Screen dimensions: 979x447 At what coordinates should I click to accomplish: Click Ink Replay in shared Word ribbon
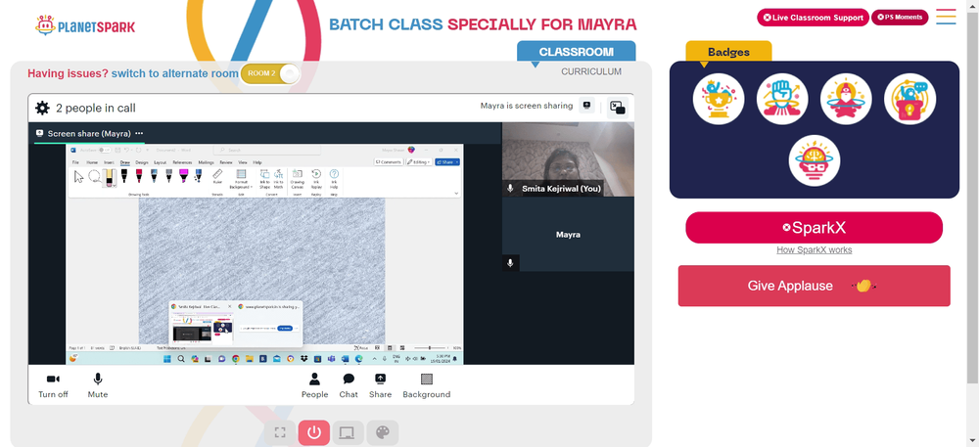[316, 180]
